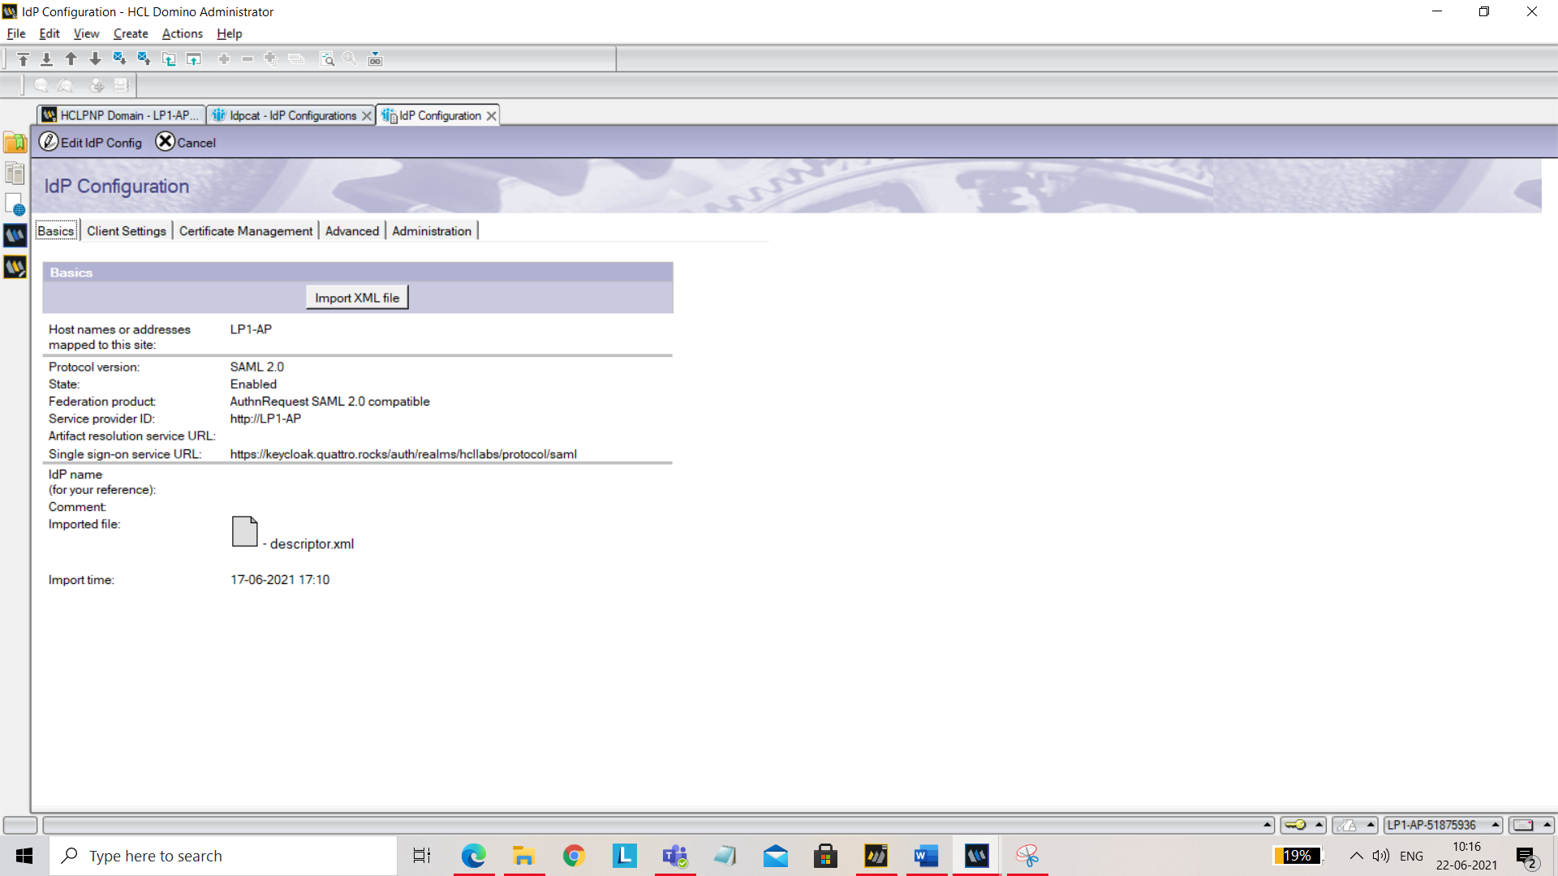Screen dimensions: 1558x876
Task: Click the Cancel icon button
Action: tap(164, 141)
